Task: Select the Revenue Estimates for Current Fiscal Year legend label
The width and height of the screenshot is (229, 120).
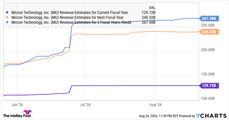Action: point(70,13)
